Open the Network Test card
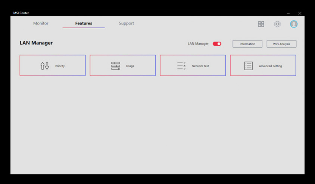 [x=193, y=65]
